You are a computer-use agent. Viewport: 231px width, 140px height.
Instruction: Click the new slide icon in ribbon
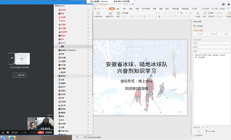110,13
